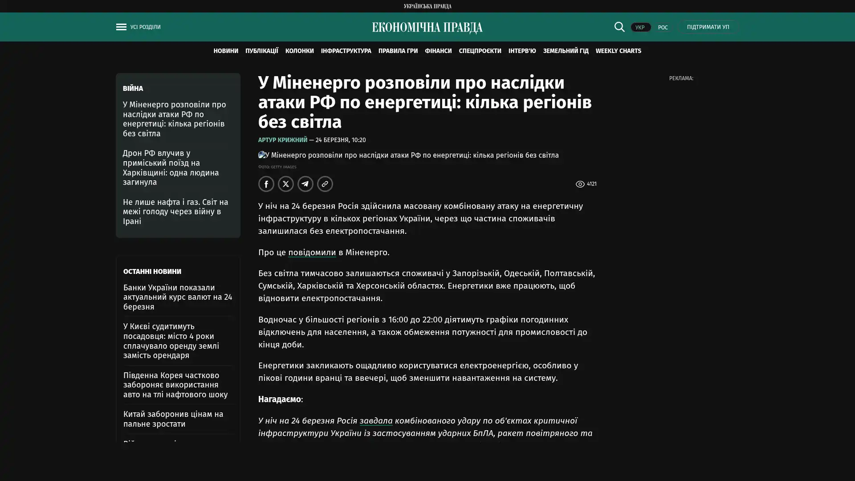
Task: Copy the article link icon
Action: point(325,184)
